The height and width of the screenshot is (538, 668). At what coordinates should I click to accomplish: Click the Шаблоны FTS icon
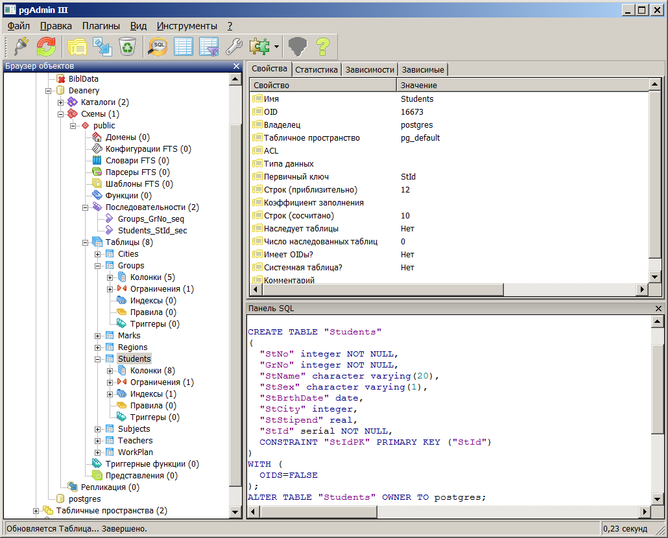(x=97, y=184)
